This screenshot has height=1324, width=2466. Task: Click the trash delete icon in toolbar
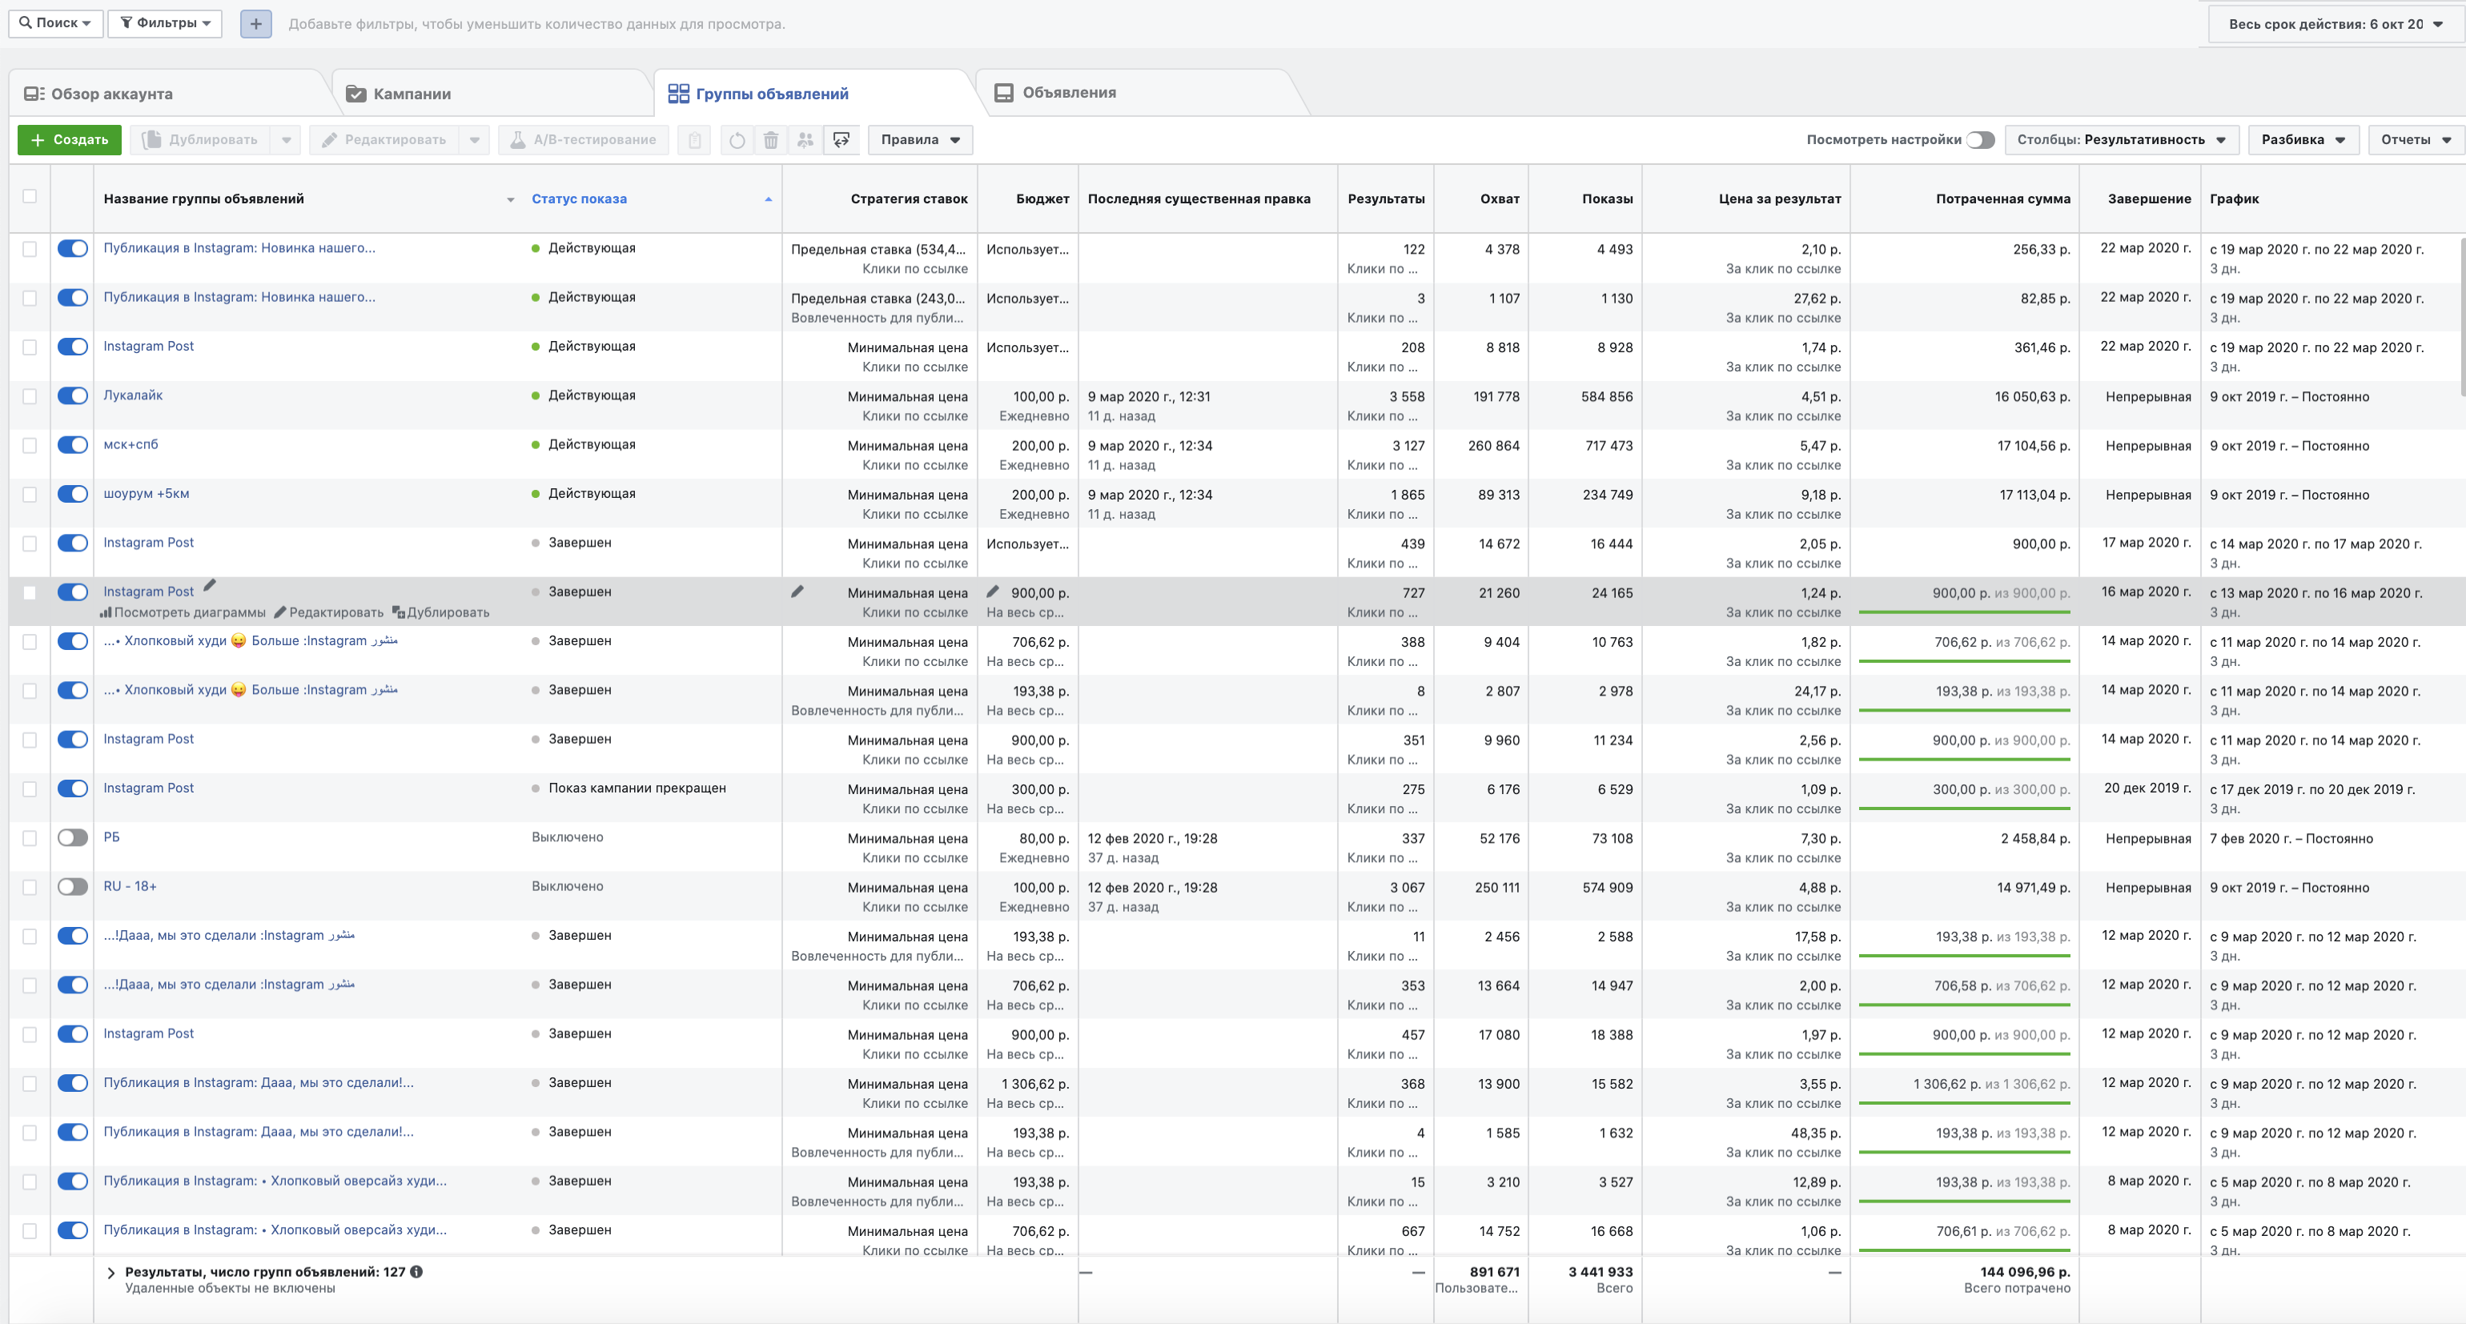click(770, 140)
